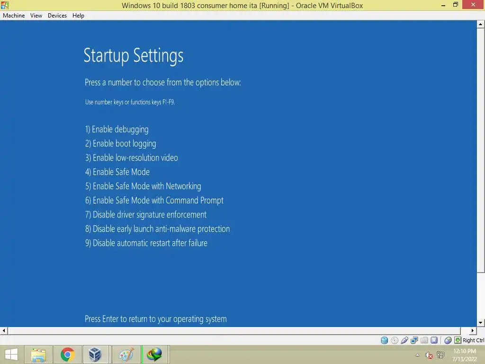Open the Windows Start button
Screen dimensions: 485x364
pyautogui.click(x=11, y=355)
